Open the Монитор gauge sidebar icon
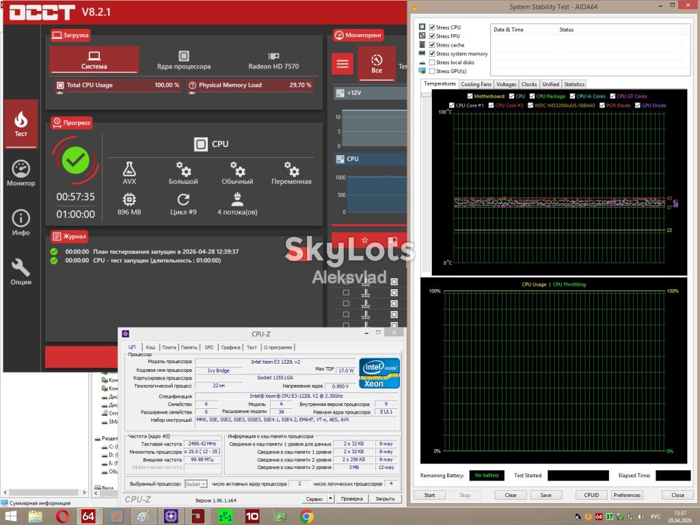The width and height of the screenshot is (700, 525). [x=21, y=173]
